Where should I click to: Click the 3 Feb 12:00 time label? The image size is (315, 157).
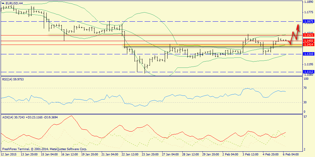coord(250,154)
